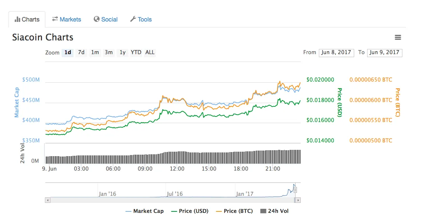Click the 12:00 time axis label
The width and height of the screenshot is (441, 214).
(177, 169)
